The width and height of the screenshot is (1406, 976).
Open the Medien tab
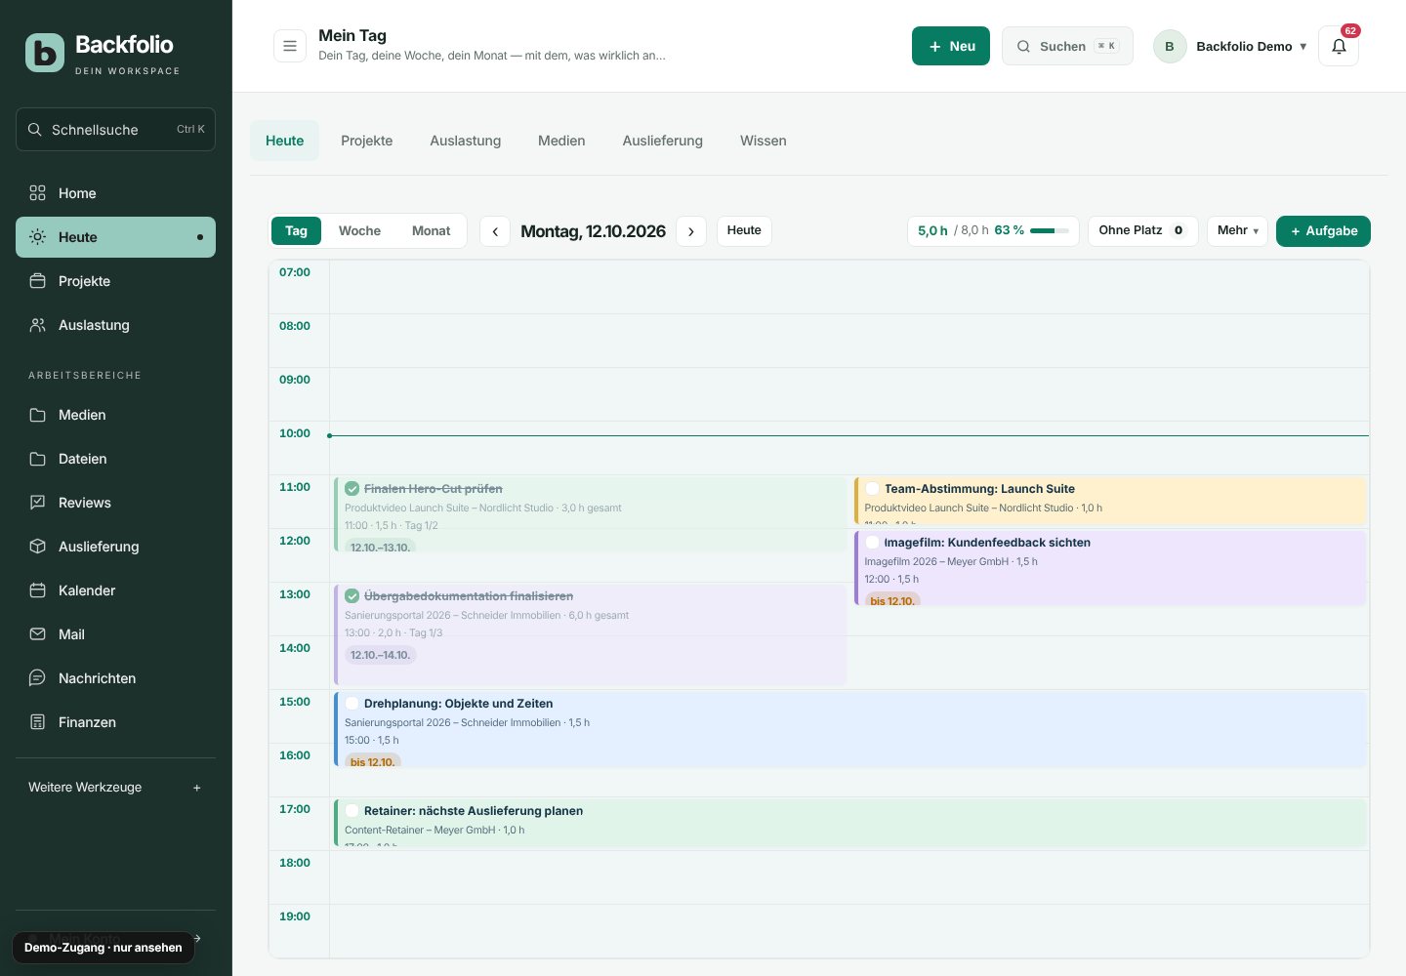561,141
